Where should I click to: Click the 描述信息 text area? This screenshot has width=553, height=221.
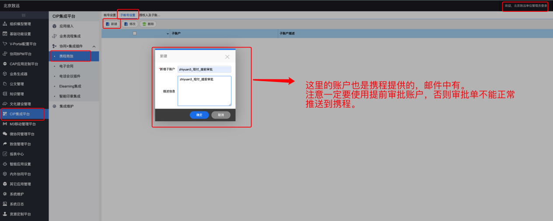[204, 91]
